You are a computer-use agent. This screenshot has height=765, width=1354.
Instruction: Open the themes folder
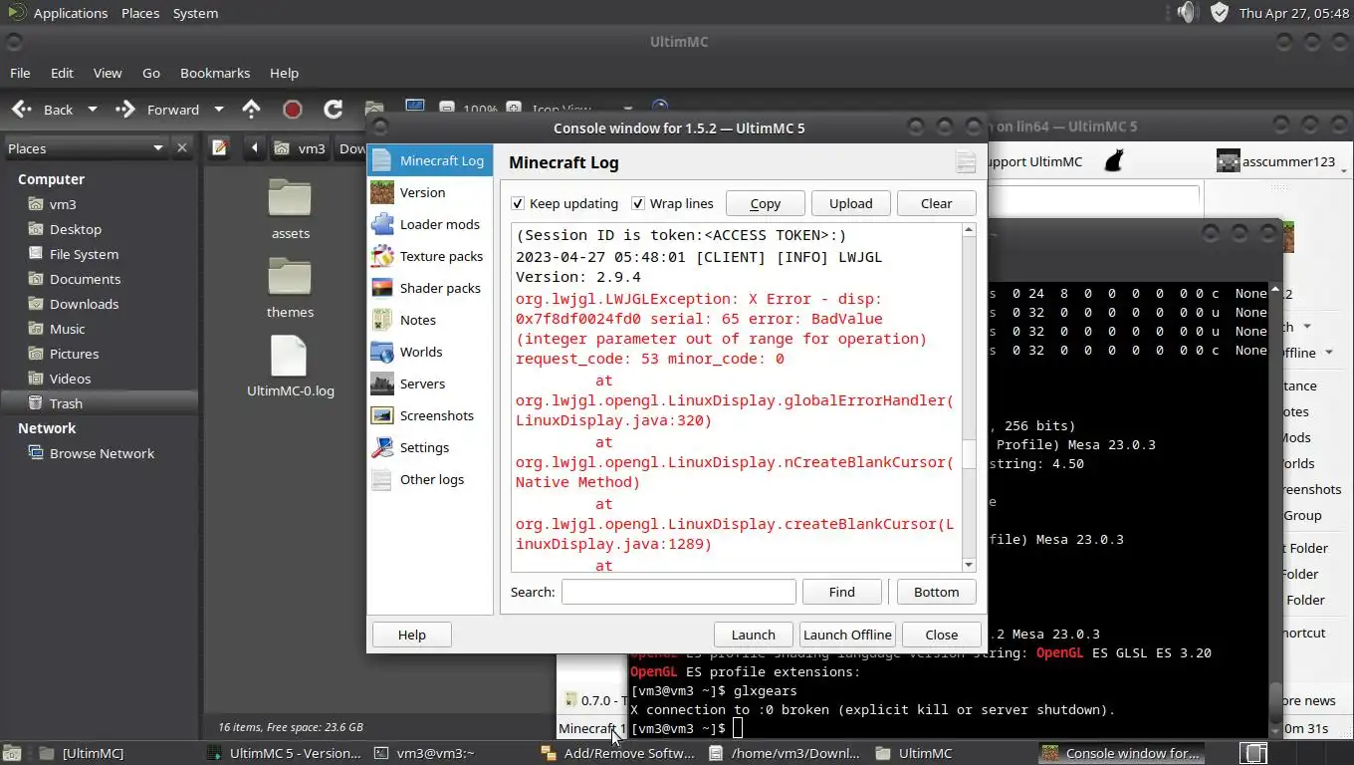tap(290, 289)
